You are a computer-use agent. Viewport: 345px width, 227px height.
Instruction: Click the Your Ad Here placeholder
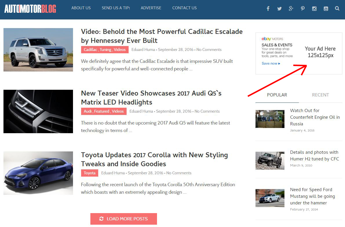(x=320, y=52)
